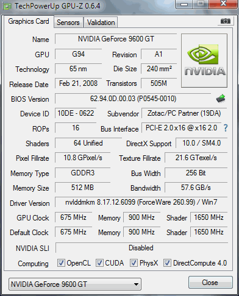Toggle the DirectCompute 4.0 checkbox
This screenshot has height=296, width=239.
[x=167, y=263]
